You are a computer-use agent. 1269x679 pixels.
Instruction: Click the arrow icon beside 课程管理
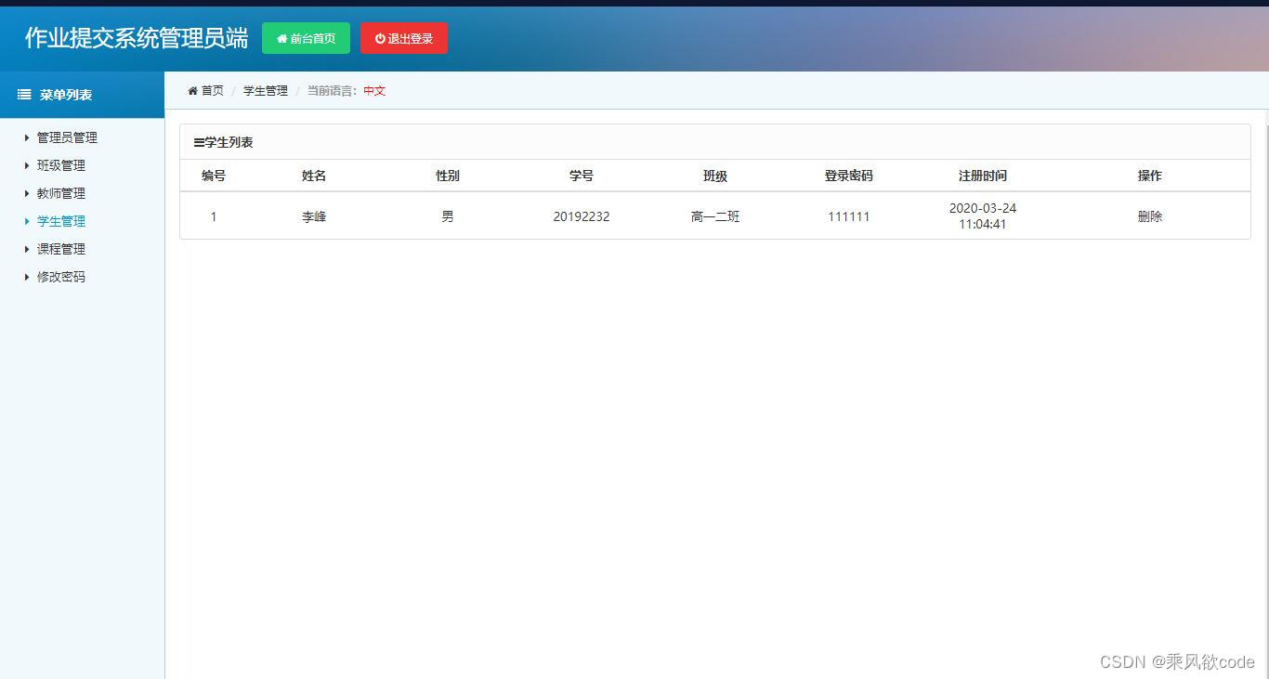(25, 249)
